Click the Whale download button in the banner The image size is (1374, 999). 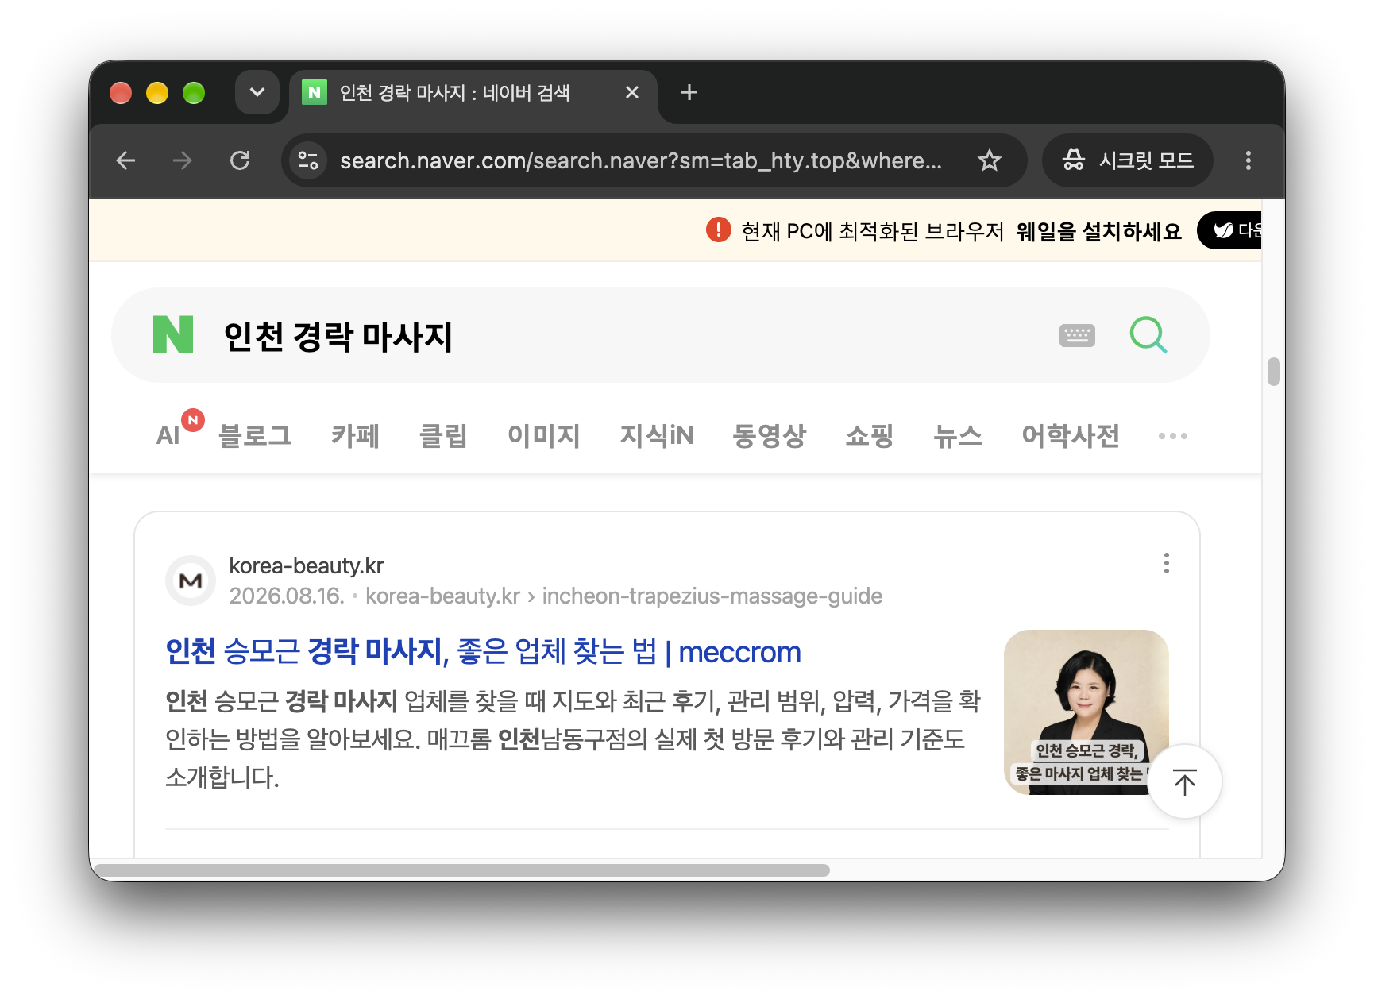point(1230,230)
